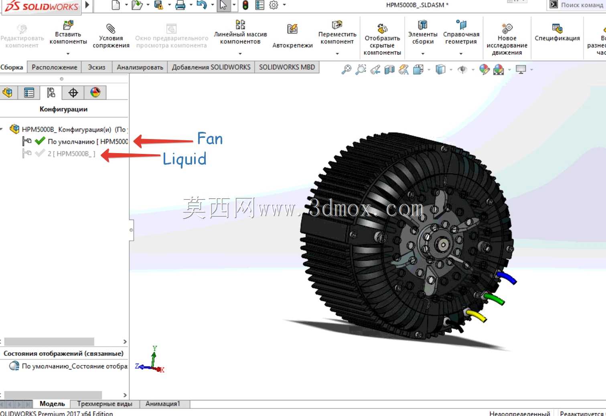Open the DisplayManager color sphere tab
The height and width of the screenshot is (416, 606).
pos(95,93)
